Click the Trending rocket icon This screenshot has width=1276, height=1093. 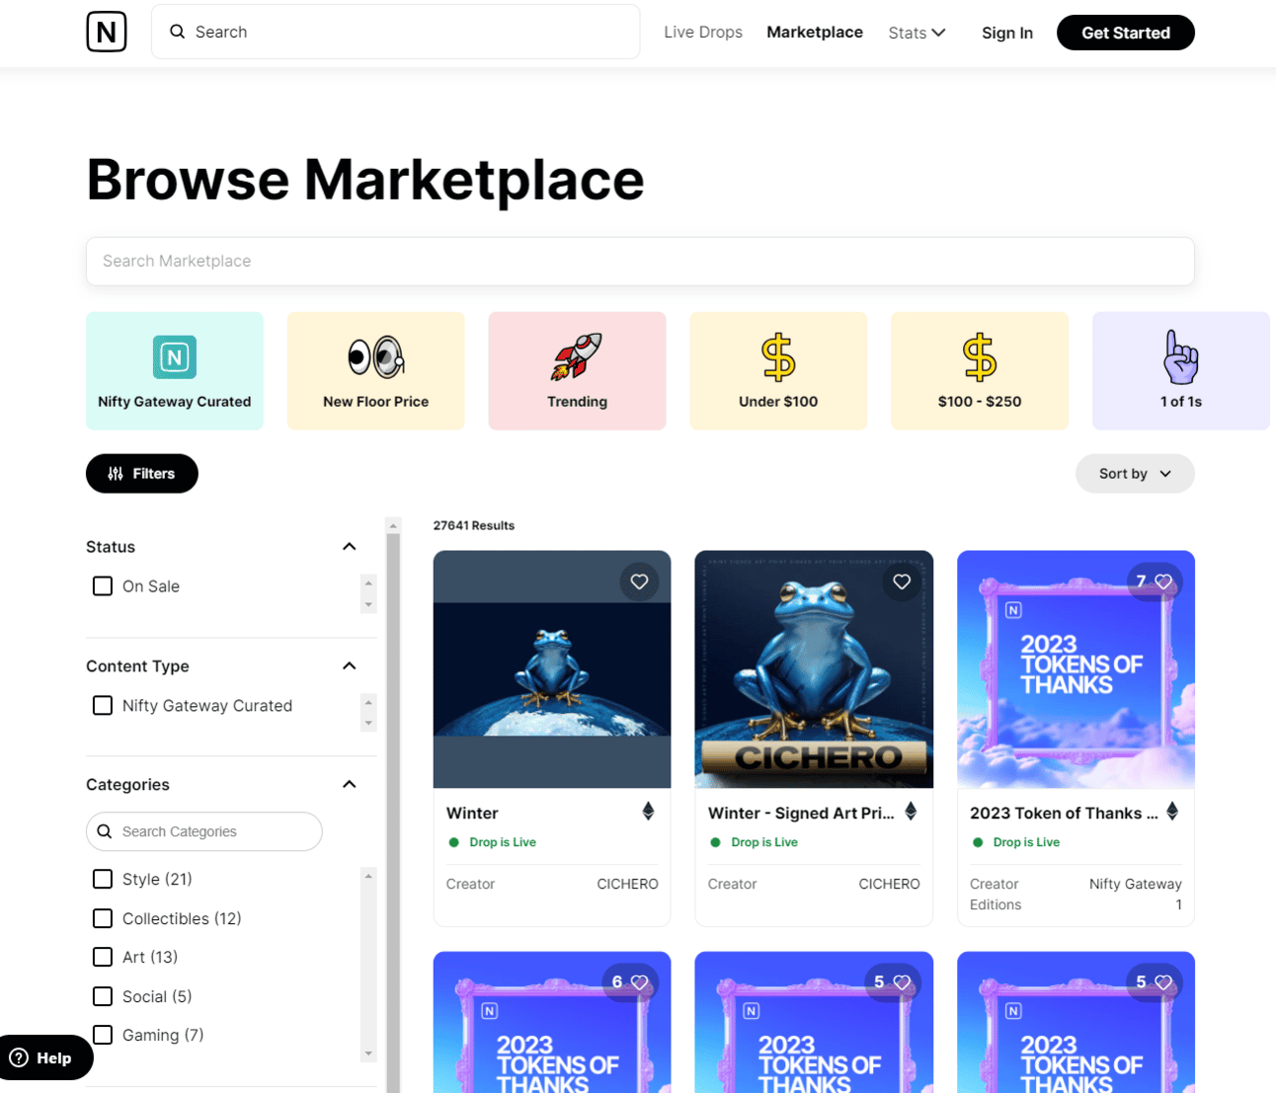click(x=578, y=356)
